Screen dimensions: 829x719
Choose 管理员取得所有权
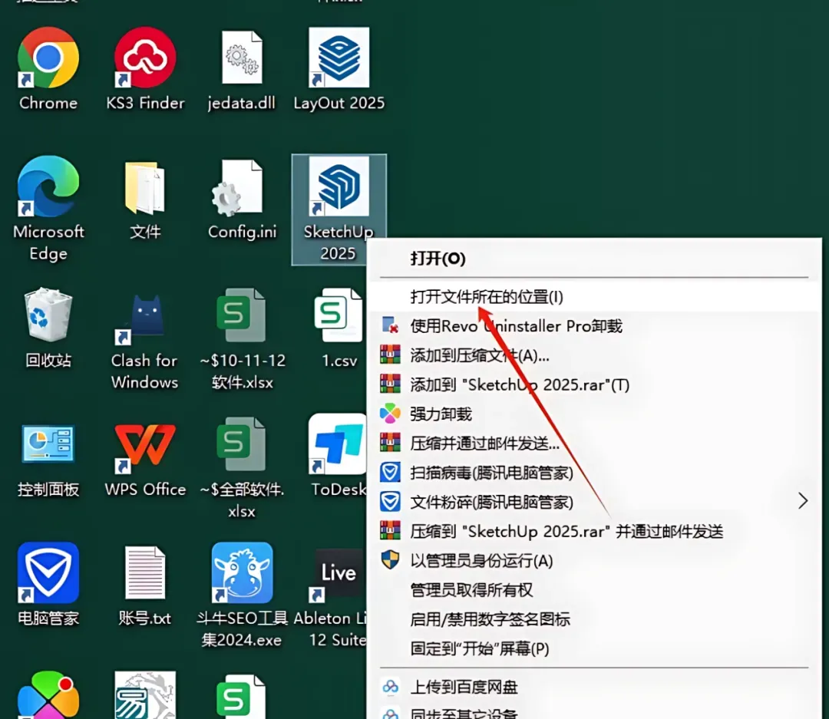pos(594,589)
